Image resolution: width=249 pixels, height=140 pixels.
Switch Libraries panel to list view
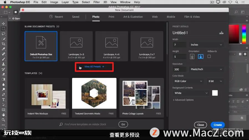click(245, 54)
